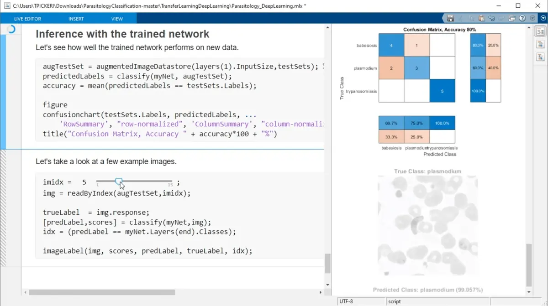Paste using the clipboard icon
This screenshot has height=306, width=548.
[x=481, y=18]
